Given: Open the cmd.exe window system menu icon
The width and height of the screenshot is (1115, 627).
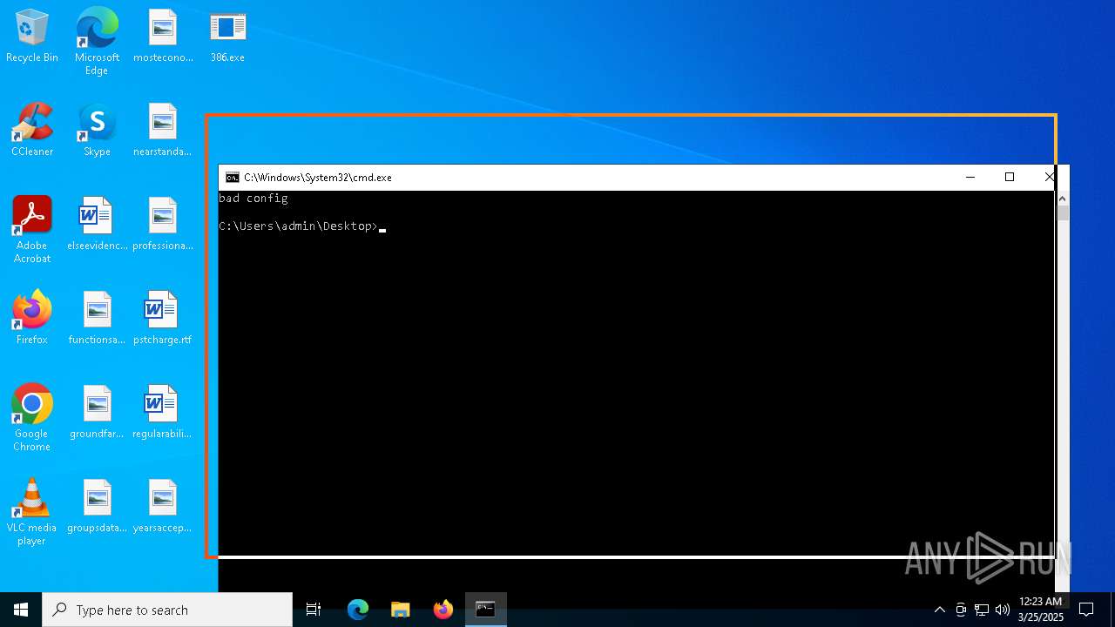Looking at the screenshot, I should 232,177.
